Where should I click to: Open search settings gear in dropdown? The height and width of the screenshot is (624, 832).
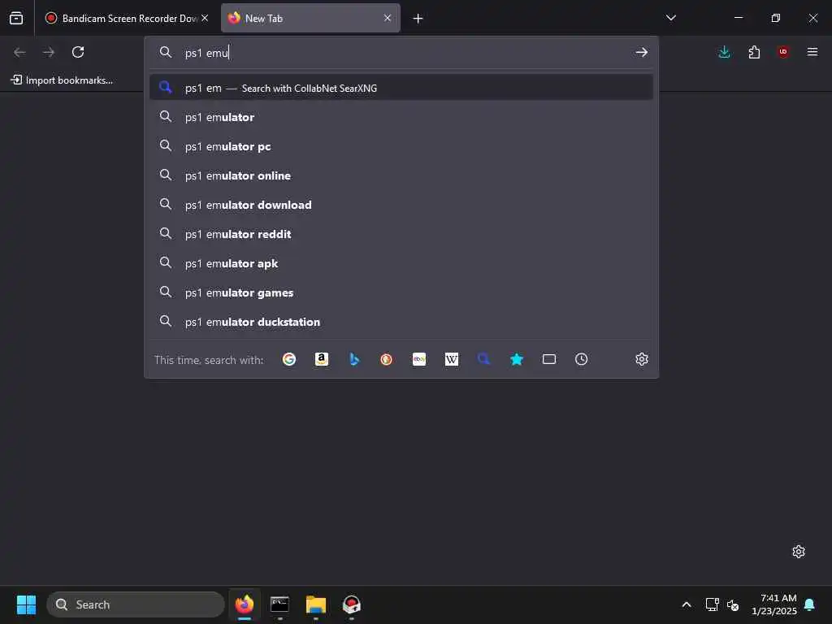pos(642,359)
